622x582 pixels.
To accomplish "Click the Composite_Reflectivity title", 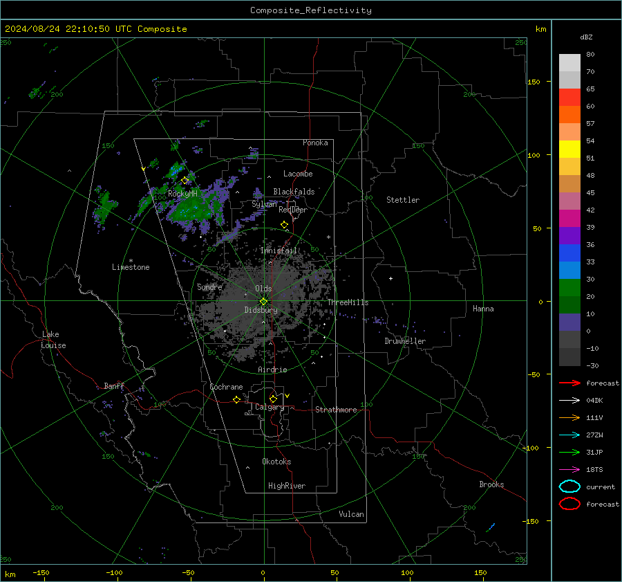I will pos(311,10).
